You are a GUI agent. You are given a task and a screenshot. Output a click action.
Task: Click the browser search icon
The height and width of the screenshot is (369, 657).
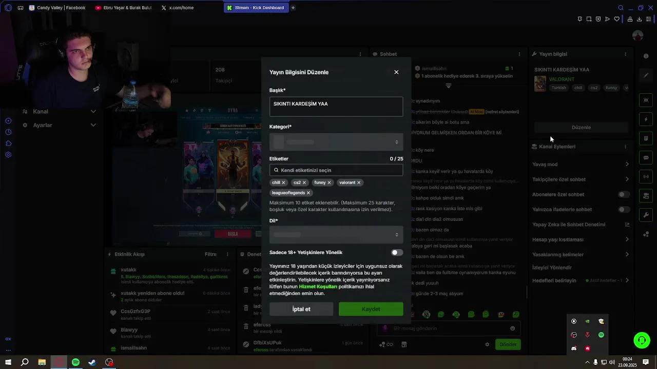(621, 8)
